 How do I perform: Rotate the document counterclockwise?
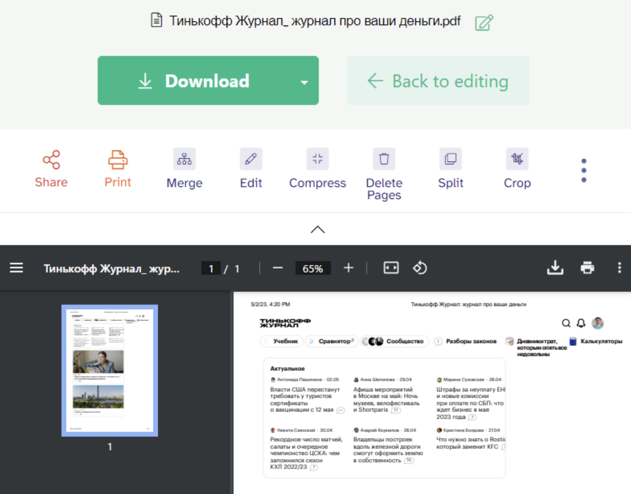click(420, 268)
